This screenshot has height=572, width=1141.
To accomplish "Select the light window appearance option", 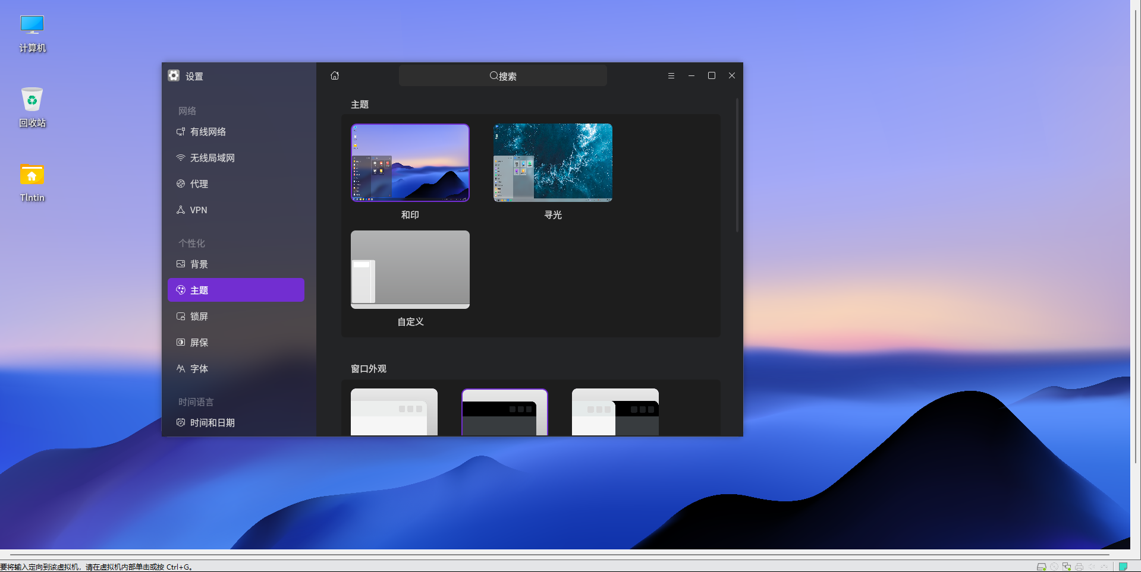I will (x=394, y=412).
